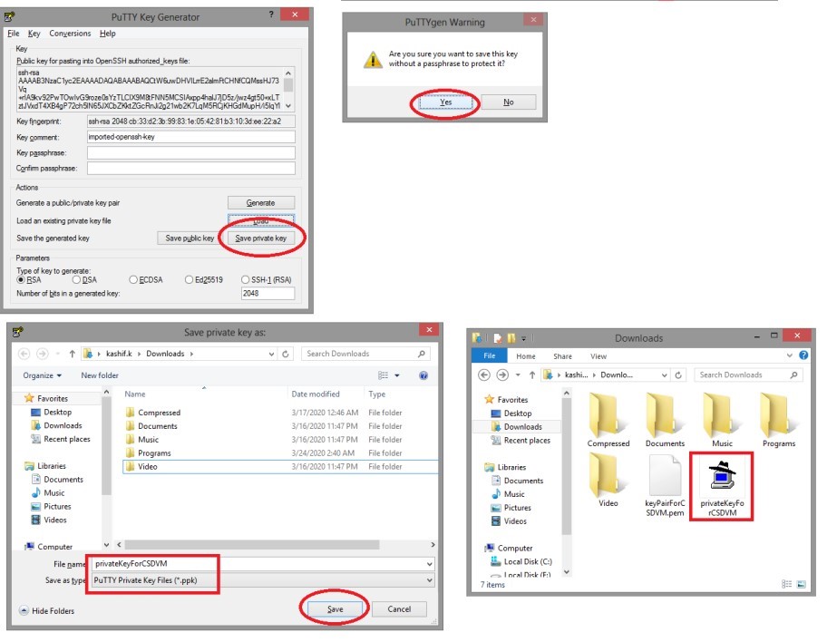Switch to large icons view in Downloads status bar
This screenshot has width=837, height=642.
802,584
